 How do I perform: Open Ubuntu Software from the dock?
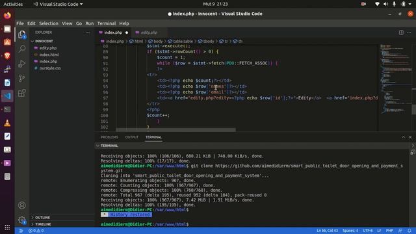pos(7,42)
